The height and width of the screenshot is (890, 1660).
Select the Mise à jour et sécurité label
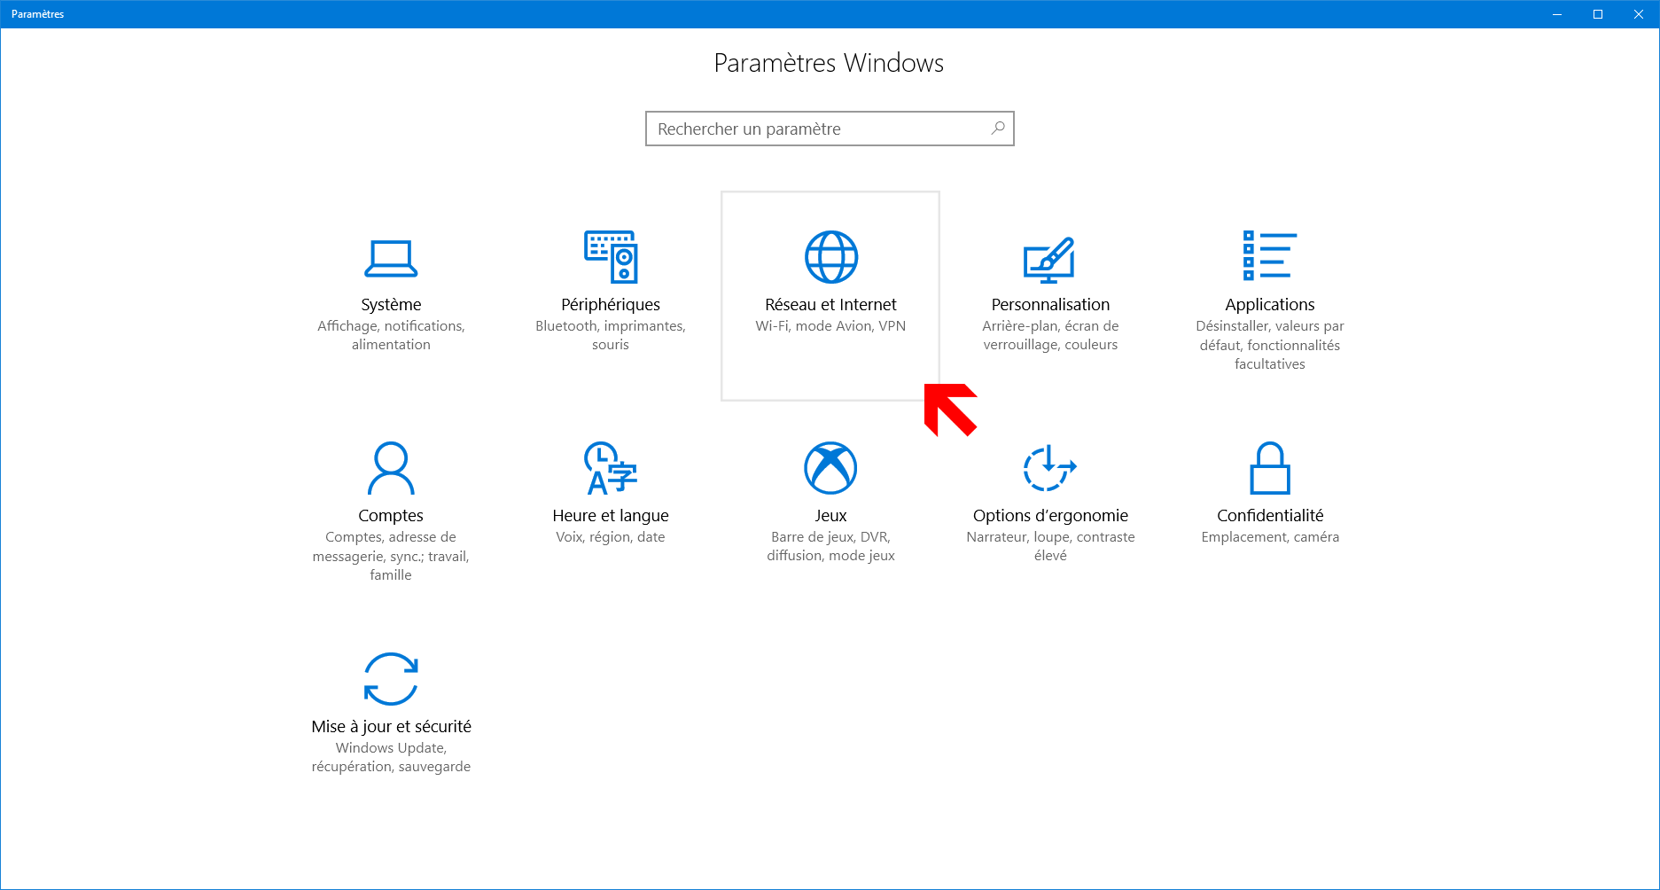click(x=391, y=726)
